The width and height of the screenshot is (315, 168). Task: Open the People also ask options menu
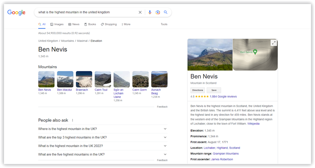click(x=72, y=120)
